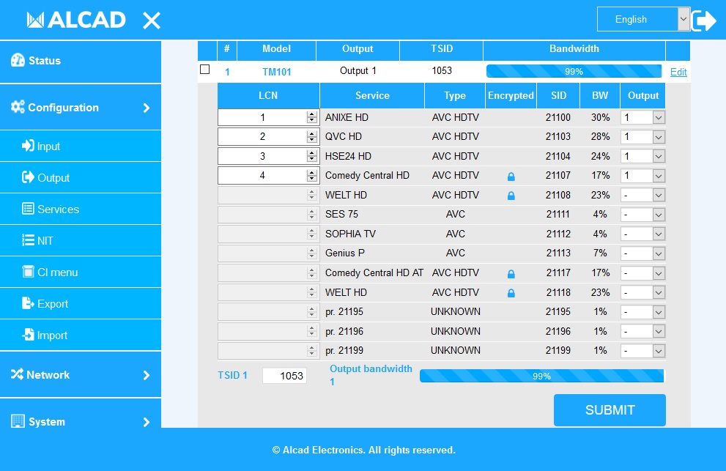Click the Output bandwidth 1 progress bar
Image resolution: width=726 pixels, height=471 pixels.
[541, 376]
